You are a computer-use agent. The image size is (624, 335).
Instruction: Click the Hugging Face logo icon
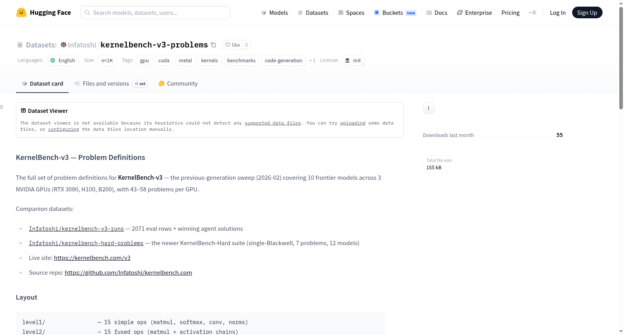coord(21,12)
